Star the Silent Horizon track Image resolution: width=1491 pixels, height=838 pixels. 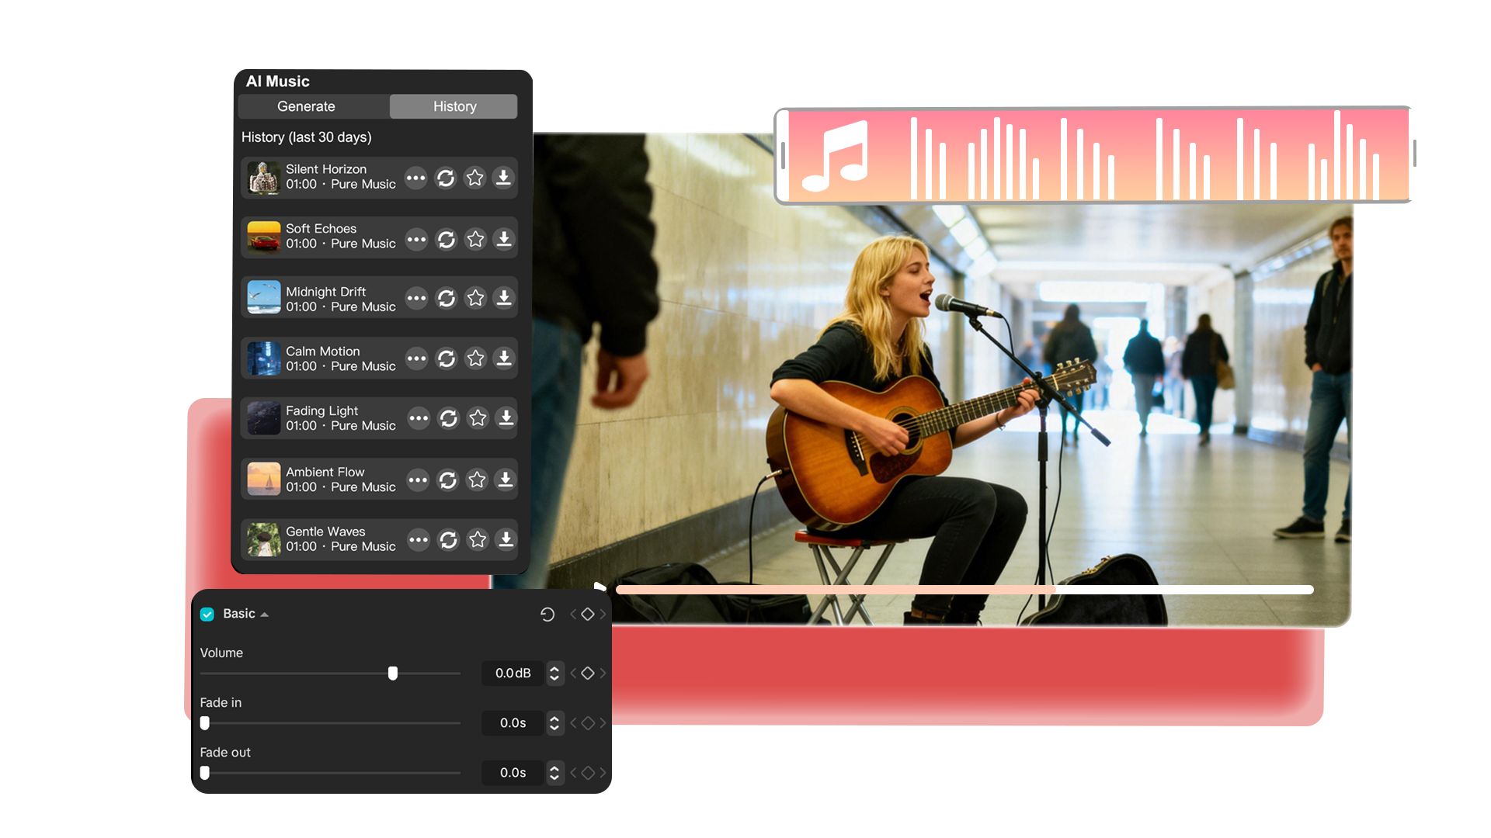click(x=475, y=178)
